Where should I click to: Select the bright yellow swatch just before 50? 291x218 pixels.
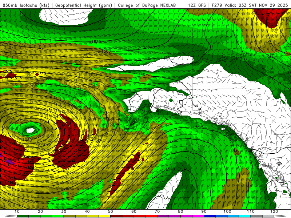[x=104, y=216]
